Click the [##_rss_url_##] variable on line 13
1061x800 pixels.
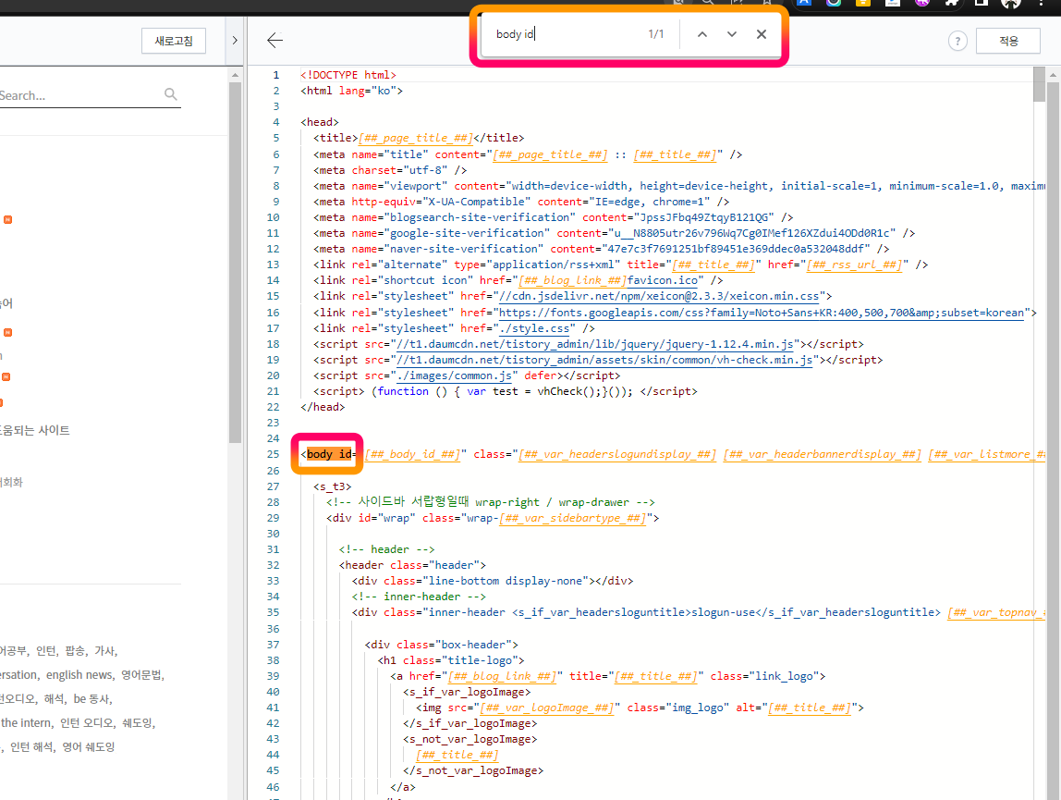pyautogui.click(x=854, y=265)
